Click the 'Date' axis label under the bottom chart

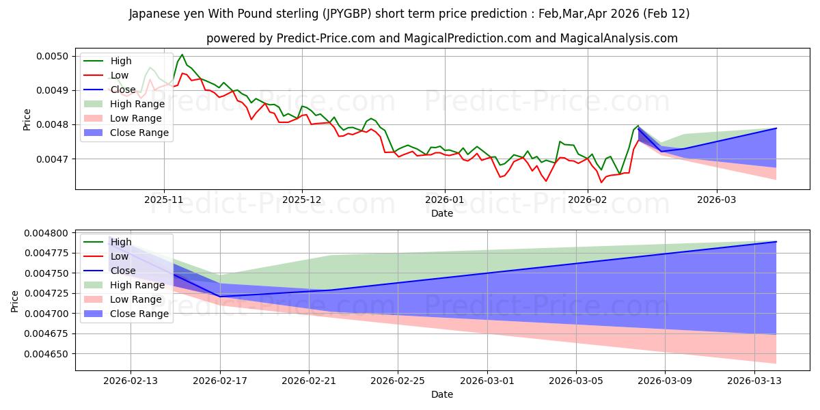point(442,395)
